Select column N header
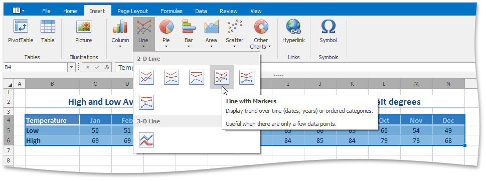This screenshot has height=181, width=486. (448, 84)
